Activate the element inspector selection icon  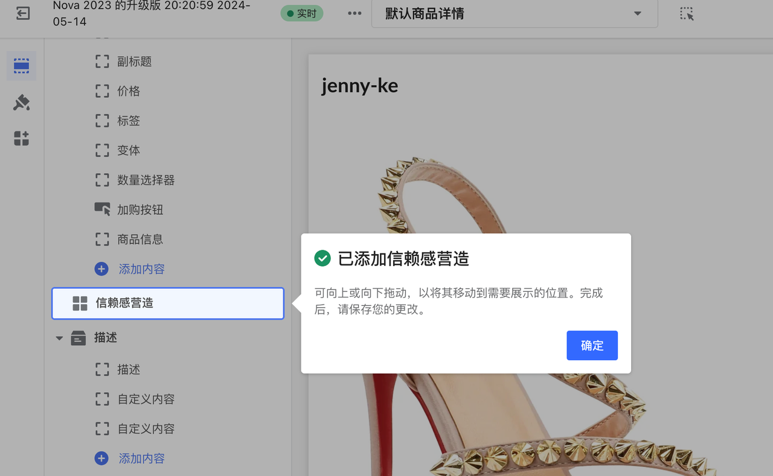(x=687, y=14)
